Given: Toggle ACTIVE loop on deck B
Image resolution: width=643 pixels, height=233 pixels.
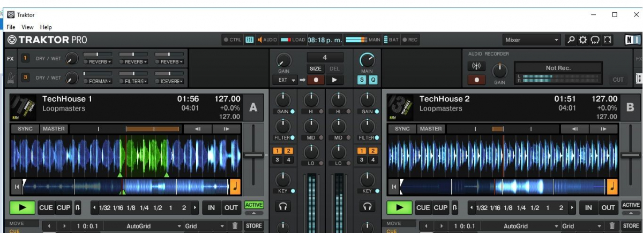Looking at the screenshot, I should coord(631,205).
